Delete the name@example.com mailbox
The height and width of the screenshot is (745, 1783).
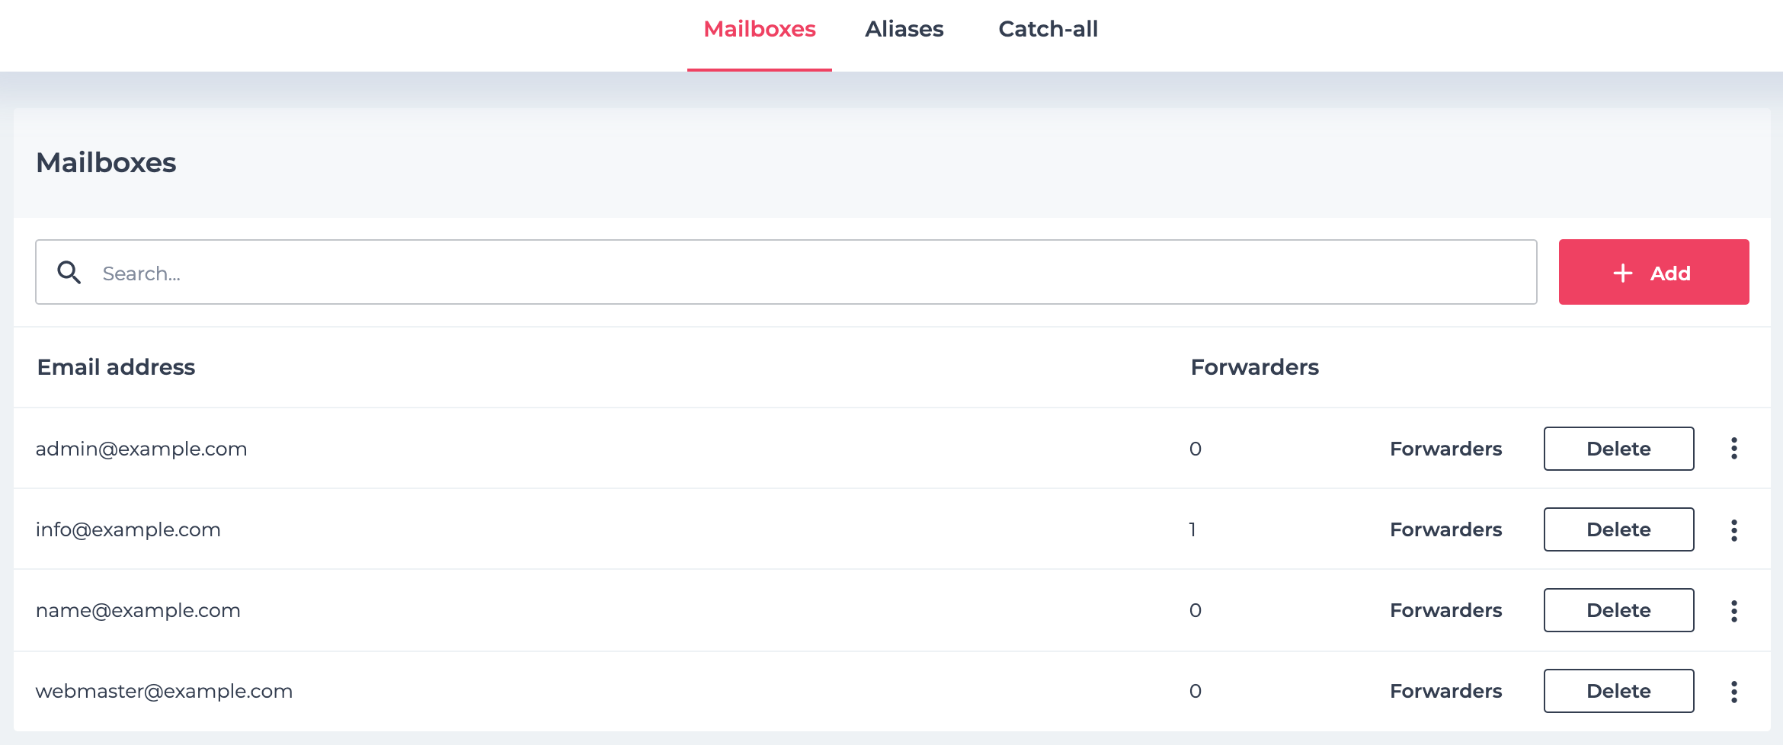point(1618,610)
